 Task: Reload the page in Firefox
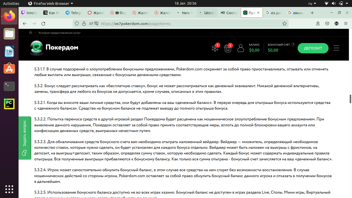(x=43, y=23)
